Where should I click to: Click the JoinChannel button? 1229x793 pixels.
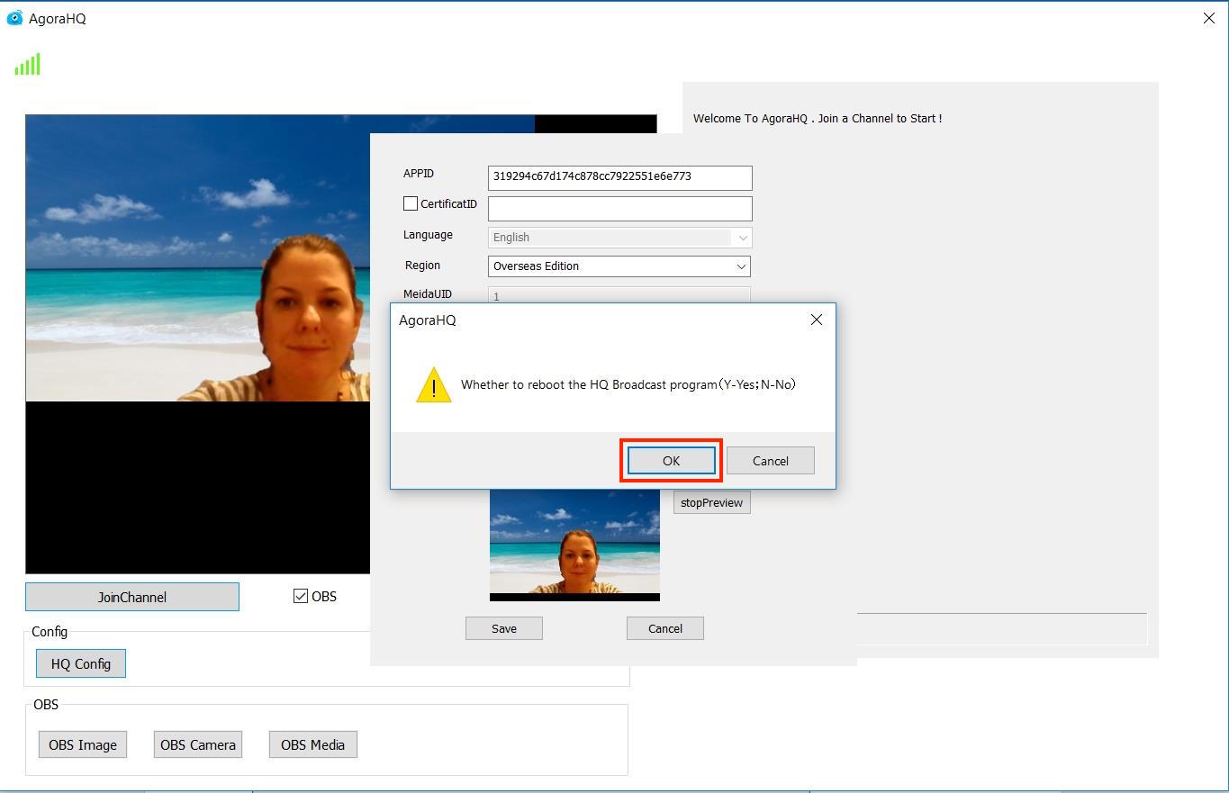[x=132, y=597]
